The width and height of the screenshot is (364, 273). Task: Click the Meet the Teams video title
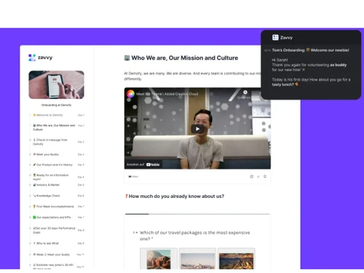pos(167,94)
